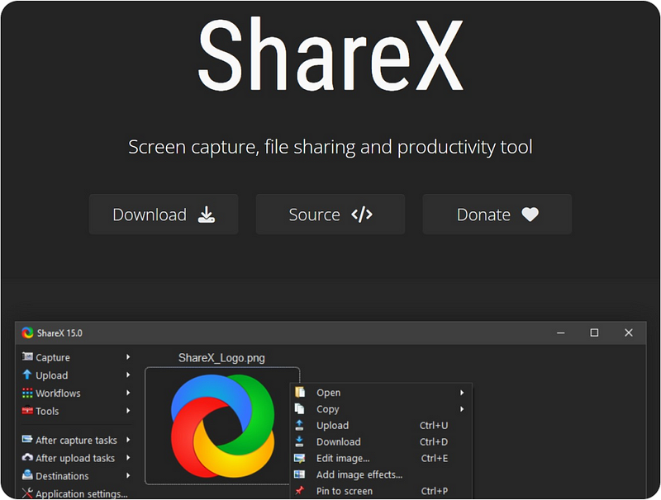Screen dimensions: 661x500
Task: Click the Ctrl+E shortcut label
Action: 435,458
